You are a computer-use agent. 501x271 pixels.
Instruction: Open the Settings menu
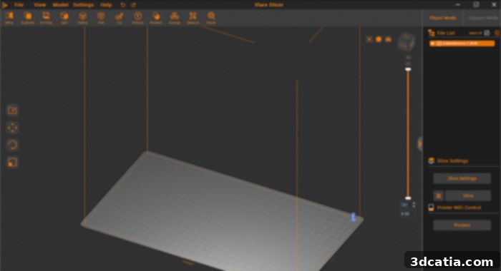[x=84, y=5]
